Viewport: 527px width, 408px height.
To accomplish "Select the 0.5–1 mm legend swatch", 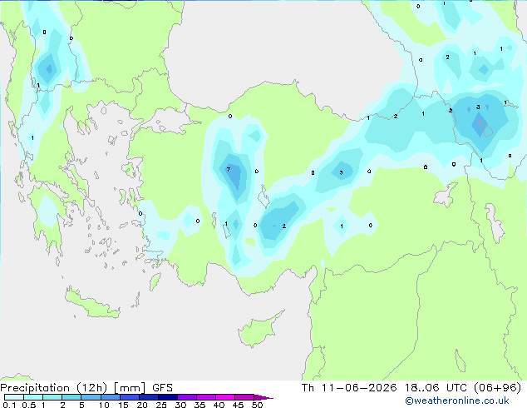I will [x=33, y=397].
